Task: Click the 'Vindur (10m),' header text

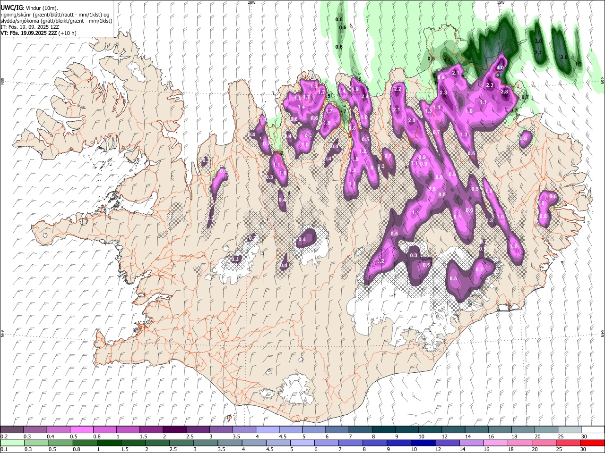Action: coord(41,8)
